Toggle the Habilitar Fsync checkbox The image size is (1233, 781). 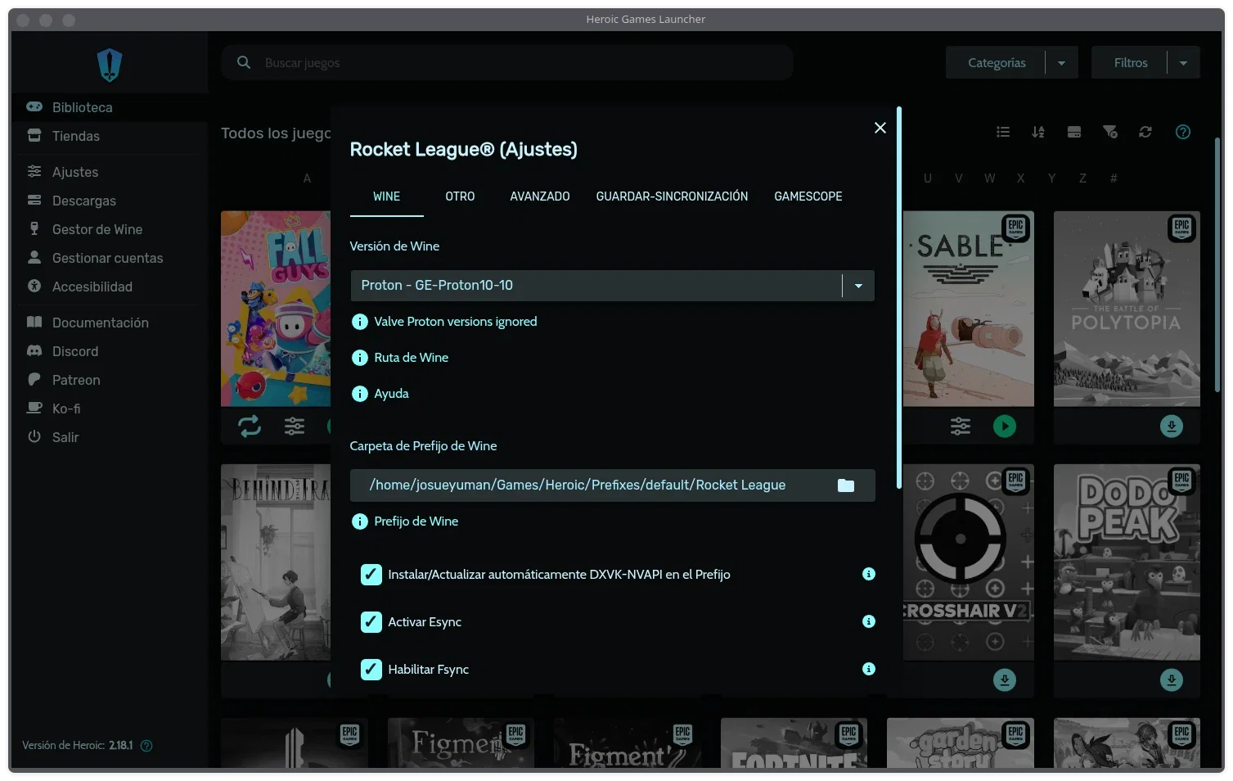371,670
